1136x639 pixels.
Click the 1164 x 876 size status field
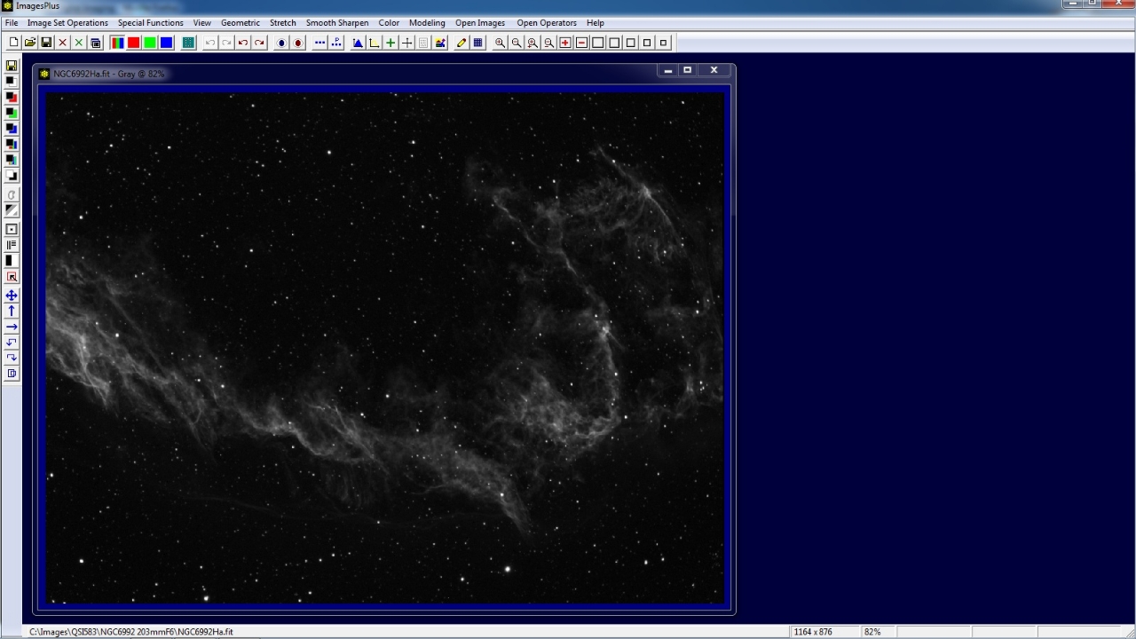(824, 632)
